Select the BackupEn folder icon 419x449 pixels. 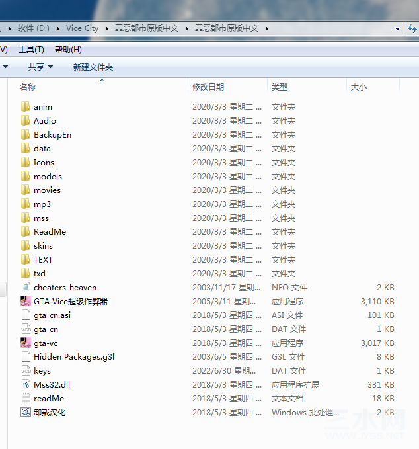26,135
